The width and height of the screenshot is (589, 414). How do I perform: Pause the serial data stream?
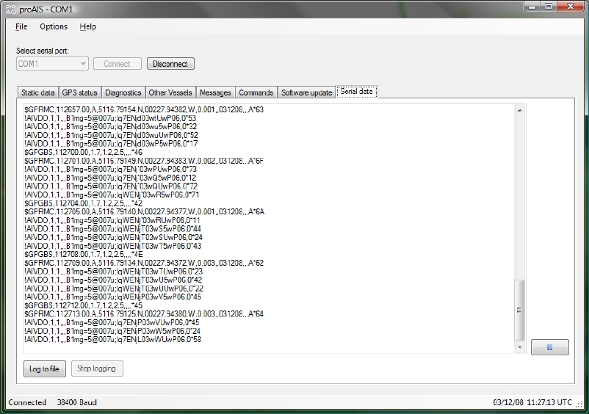coord(549,347)
